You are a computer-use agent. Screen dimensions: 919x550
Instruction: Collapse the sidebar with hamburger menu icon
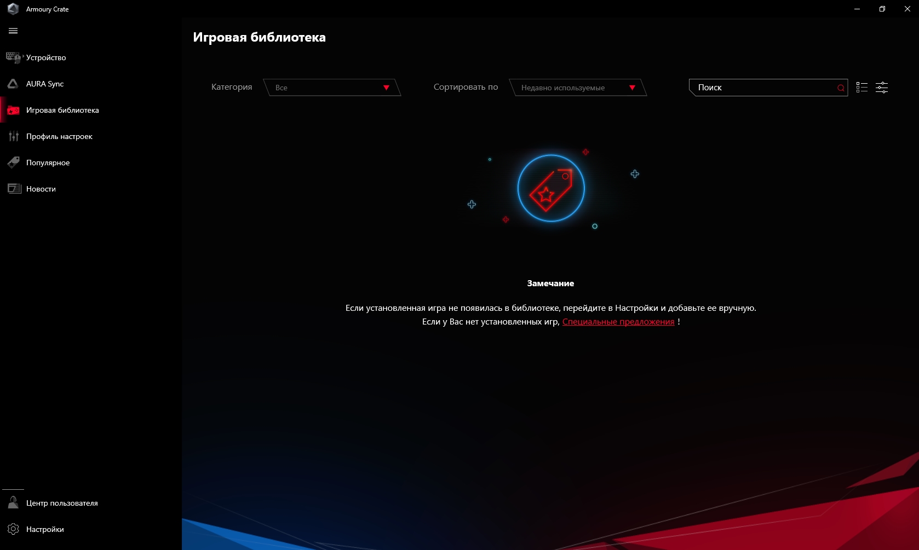point(13,31)
